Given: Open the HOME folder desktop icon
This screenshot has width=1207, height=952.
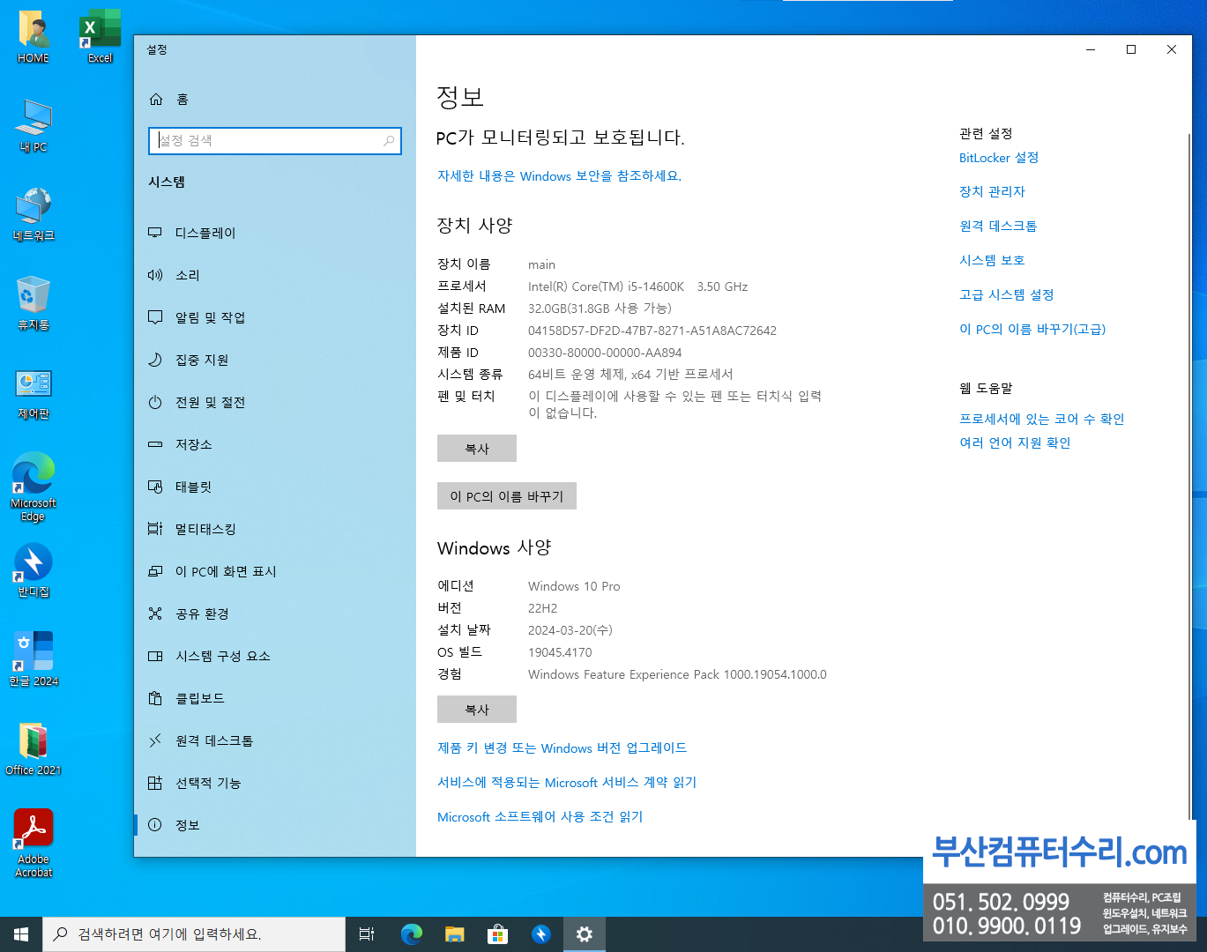Looking at the screenshot, I should 34,37.
